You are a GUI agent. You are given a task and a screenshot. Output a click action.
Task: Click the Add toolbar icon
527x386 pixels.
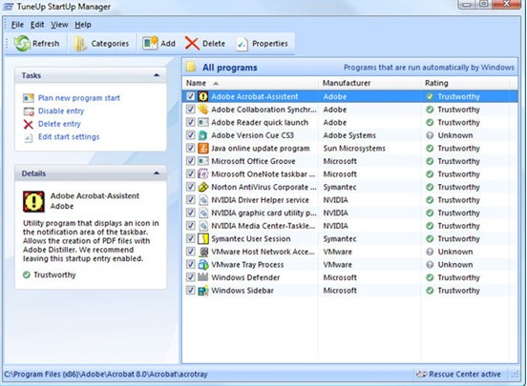[150, 43]
